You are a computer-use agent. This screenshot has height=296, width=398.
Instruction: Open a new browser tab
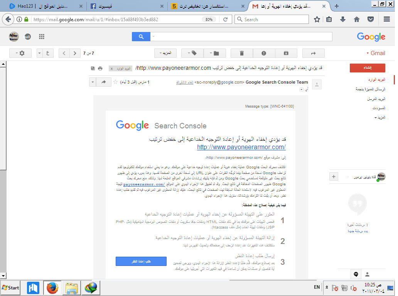coord(337,6)
